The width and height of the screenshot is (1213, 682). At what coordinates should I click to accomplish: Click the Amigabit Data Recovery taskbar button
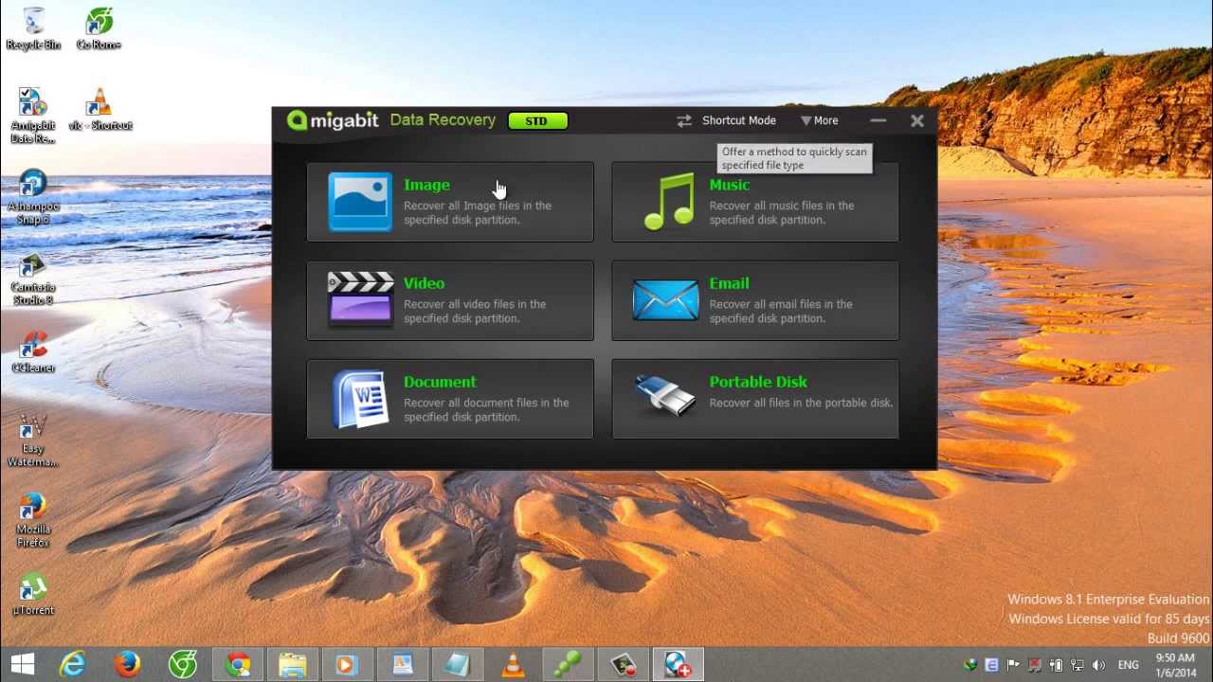point(678,664)
